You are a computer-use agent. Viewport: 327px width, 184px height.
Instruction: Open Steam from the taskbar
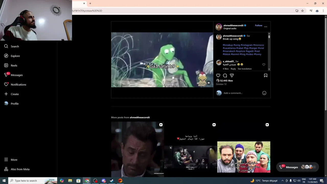[x=112, y=181]
